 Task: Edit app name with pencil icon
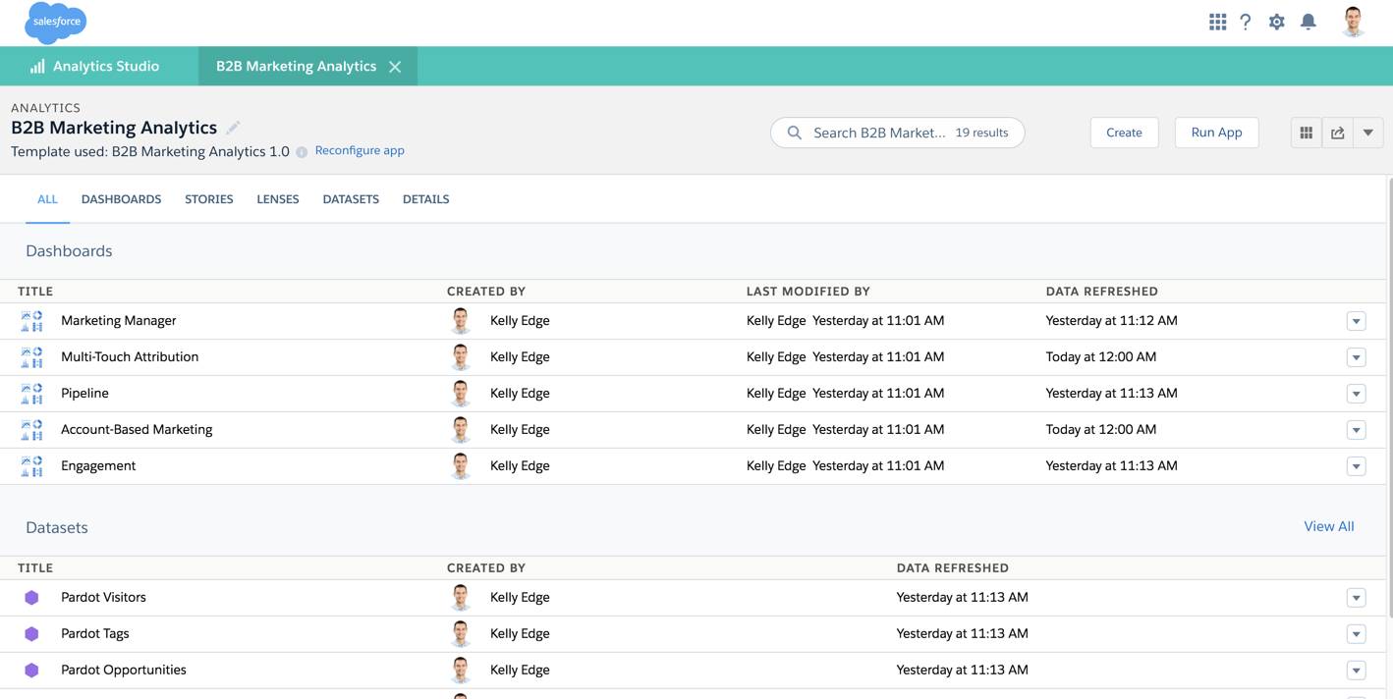coord(233,128)
